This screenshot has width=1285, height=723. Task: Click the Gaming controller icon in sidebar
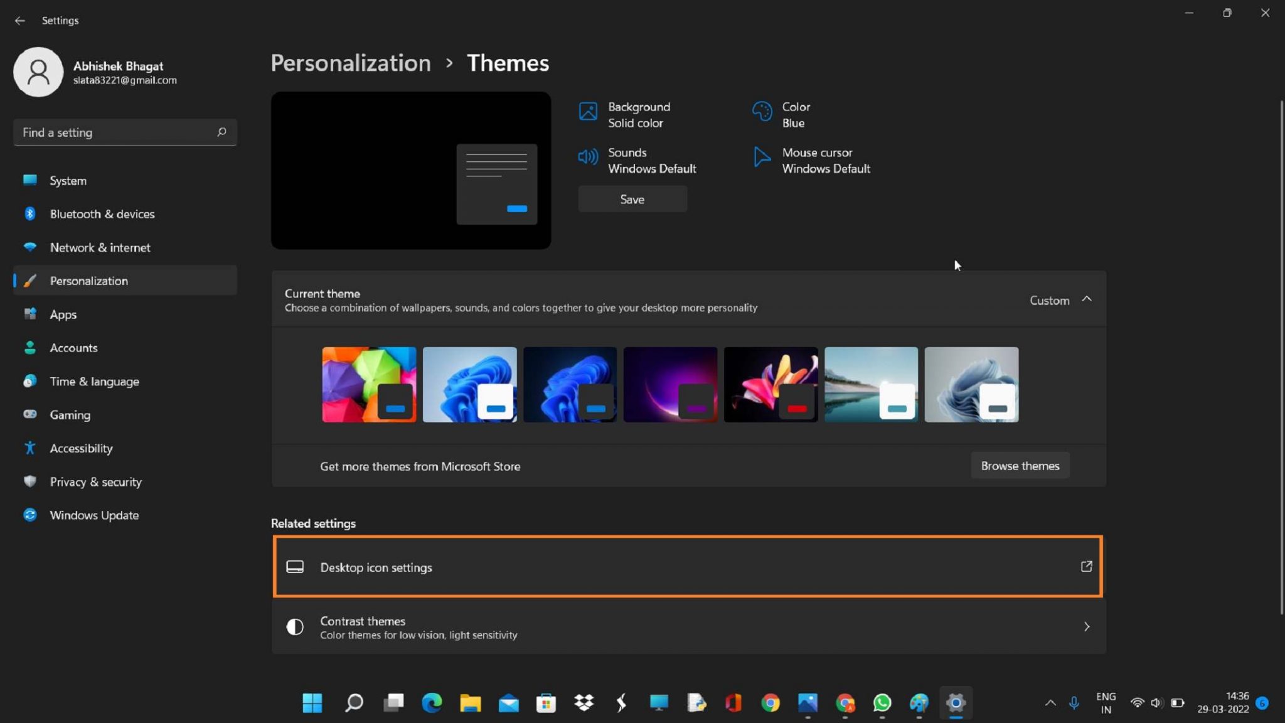point(30,414)
